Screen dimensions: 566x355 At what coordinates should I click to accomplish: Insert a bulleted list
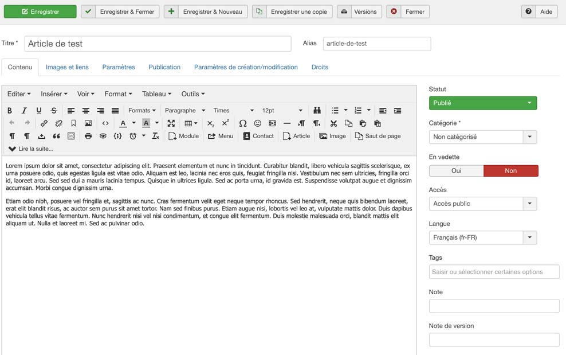click(x=335, y=111)
